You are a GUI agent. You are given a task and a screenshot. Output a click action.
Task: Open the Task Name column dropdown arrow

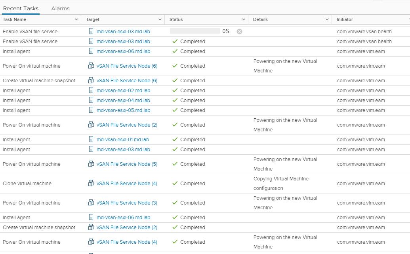click(76, 19)
